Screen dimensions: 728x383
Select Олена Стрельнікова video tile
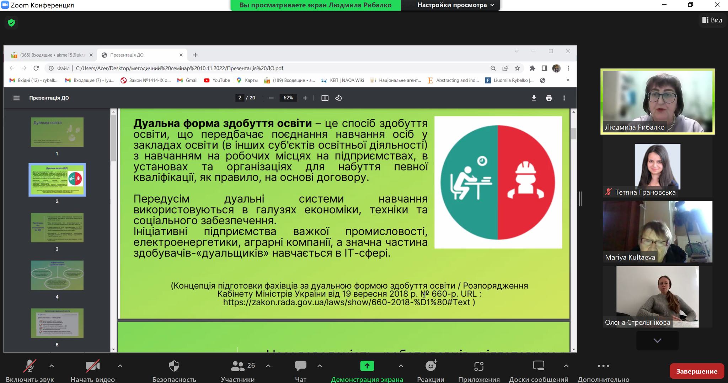tap(657, 297)
